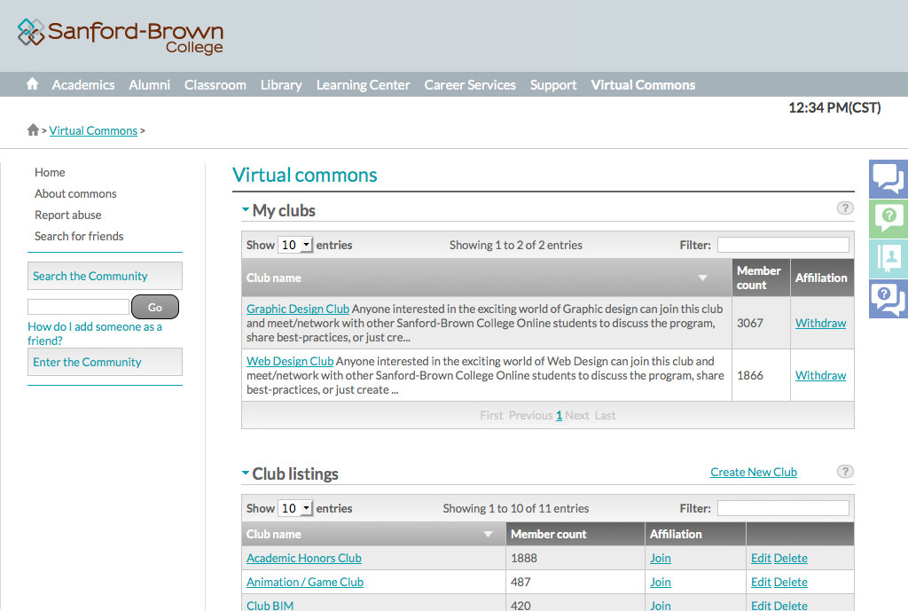
Task: Click help icon beside Club listings heading
Action: coord(845,472)
